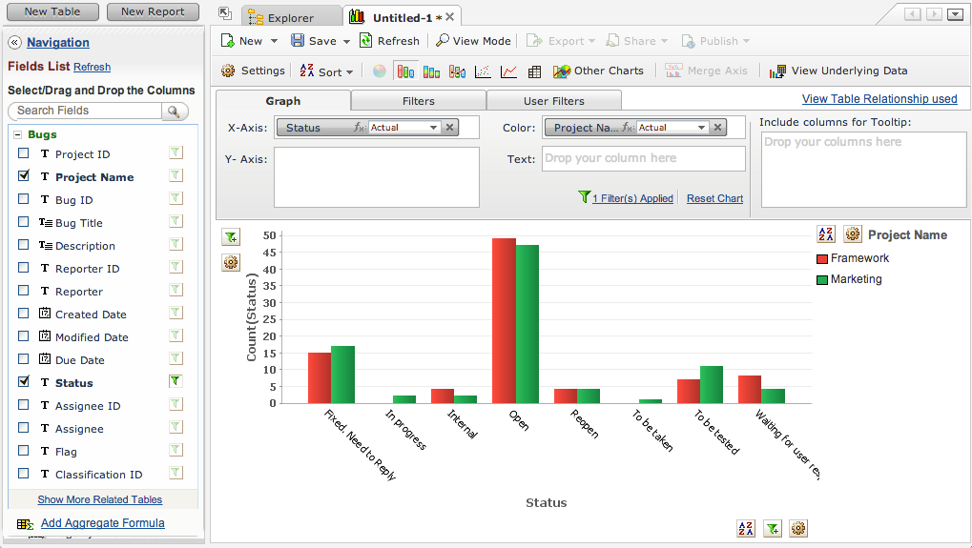Open legend settings gear beside Project Name
Viewport: 972px width, 548px height.
pyautogui.click(x=852, y=234)
